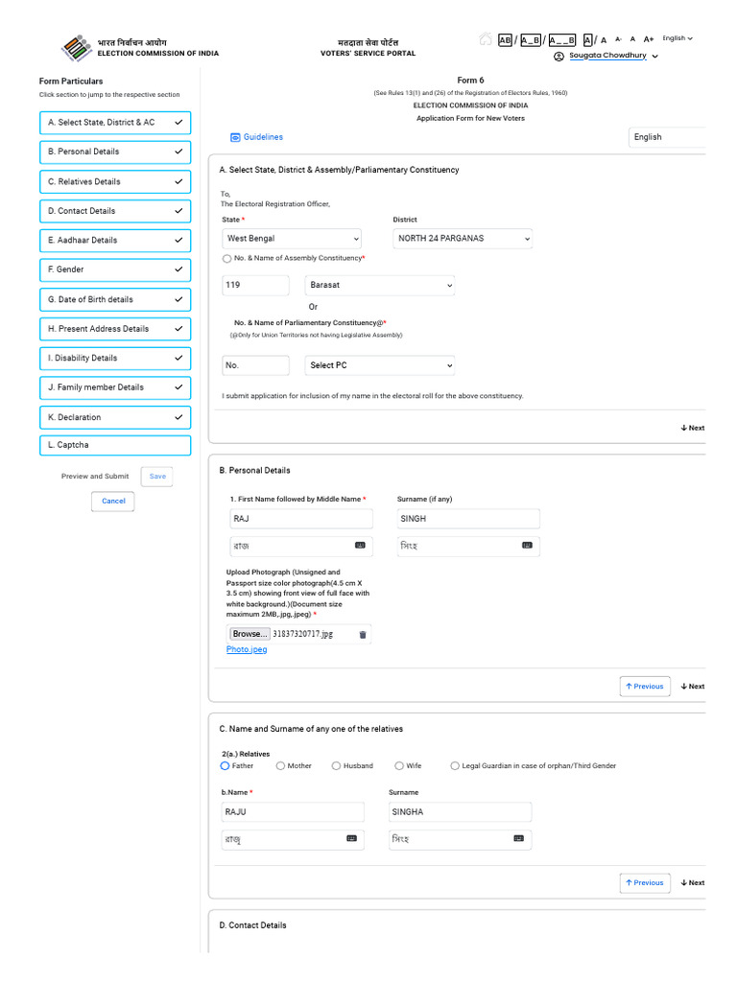The height and width of the screenshot is (982, 737).
Task: Click checkmark on Gender section
Action: click(x=178, y=269)
